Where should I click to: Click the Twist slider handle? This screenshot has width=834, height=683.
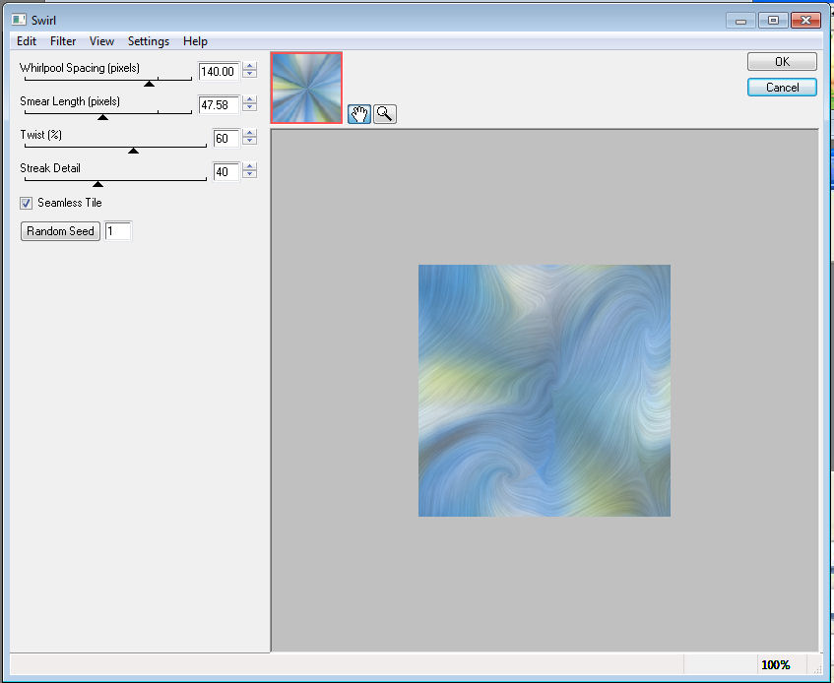tap(134, 150)
